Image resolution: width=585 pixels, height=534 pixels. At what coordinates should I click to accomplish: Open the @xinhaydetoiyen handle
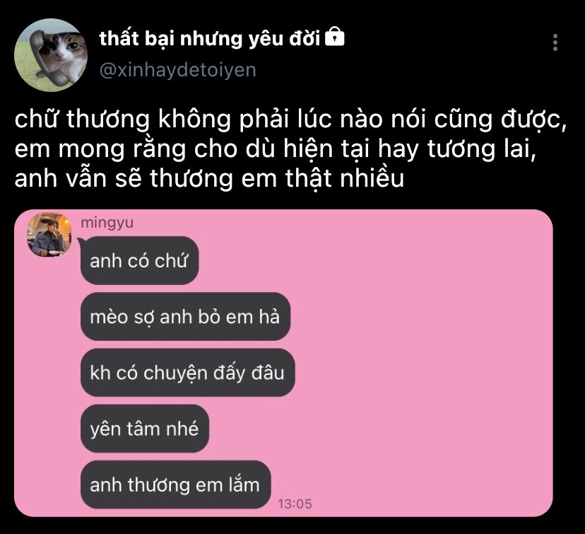point(177,70)
